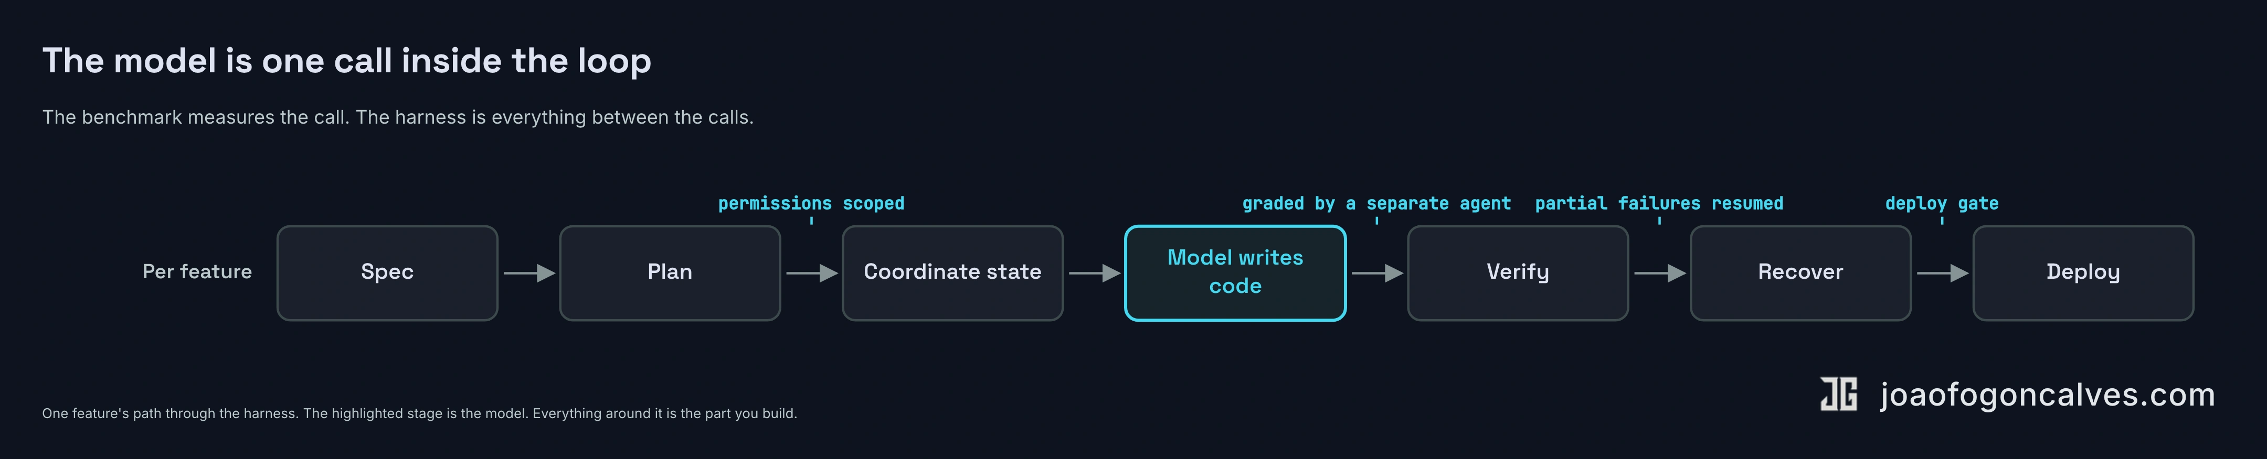Open the joaofogoncalves.com link
The image size is (2267, 459).
click(2048, 395)
